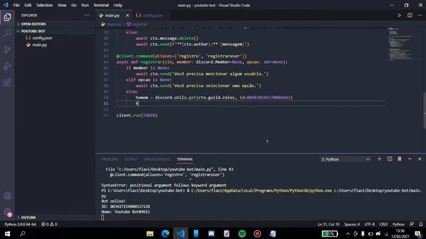This screenshot has height=239, width=426.
Task: Open Discord from taskbar
Action: 212,234
